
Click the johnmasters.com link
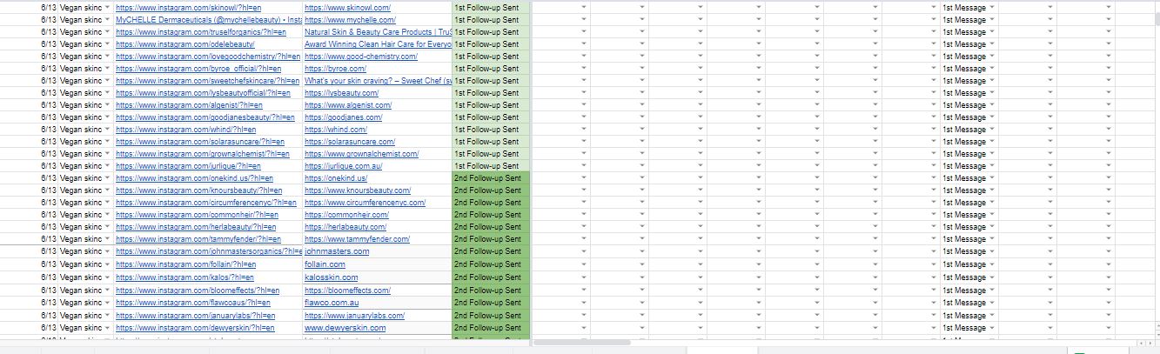tap(337, 251)
